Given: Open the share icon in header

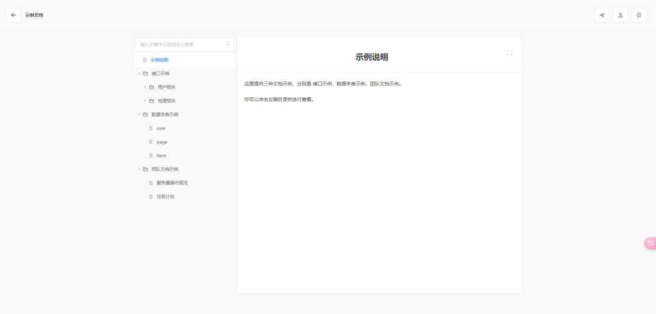Looking at the screenshot, I should (602, 15).
